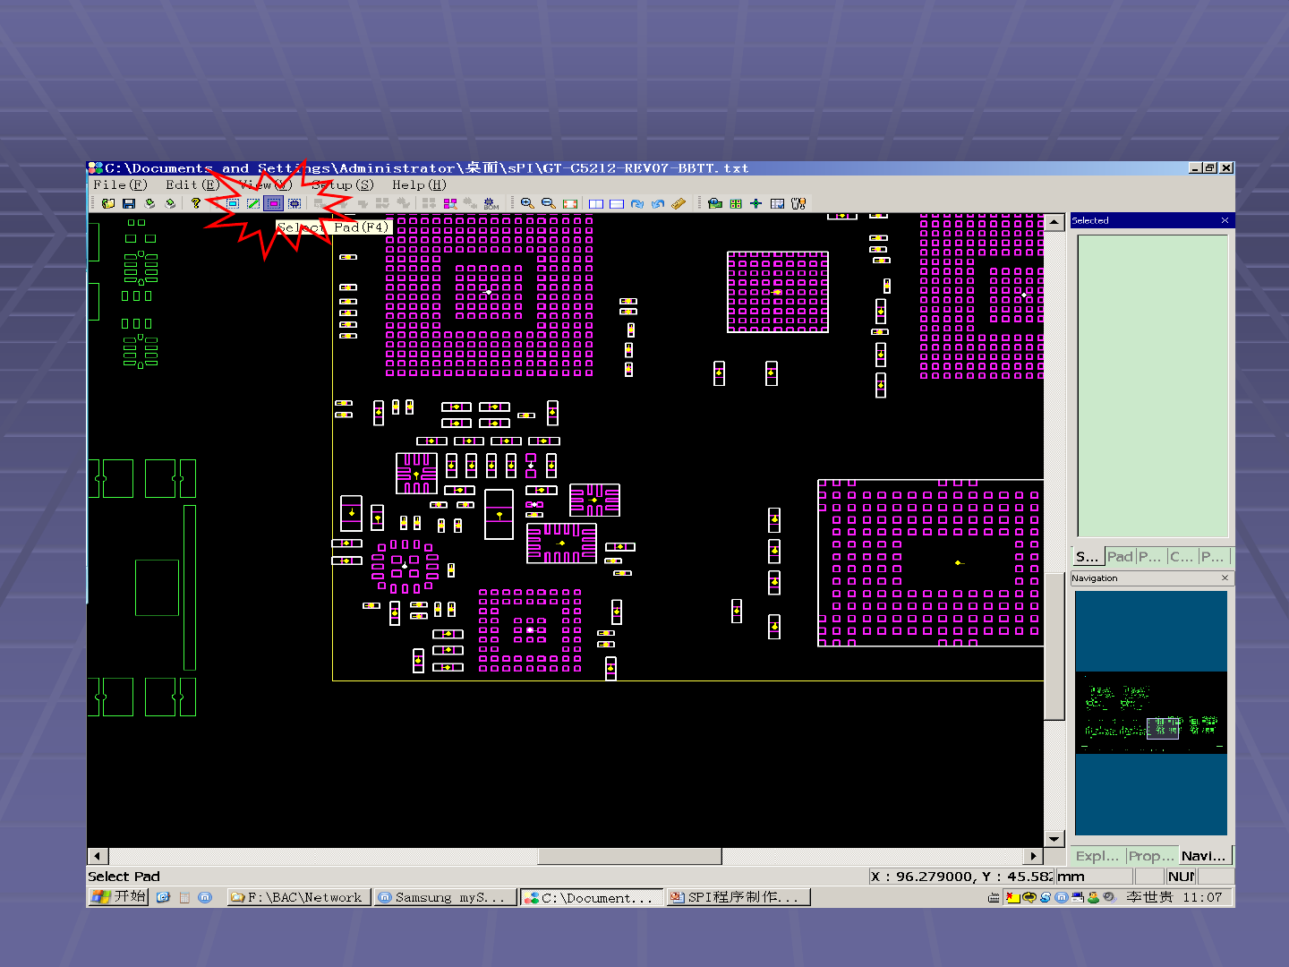
Task: Close the Selected panel
Action: [x=1225, y=220]
